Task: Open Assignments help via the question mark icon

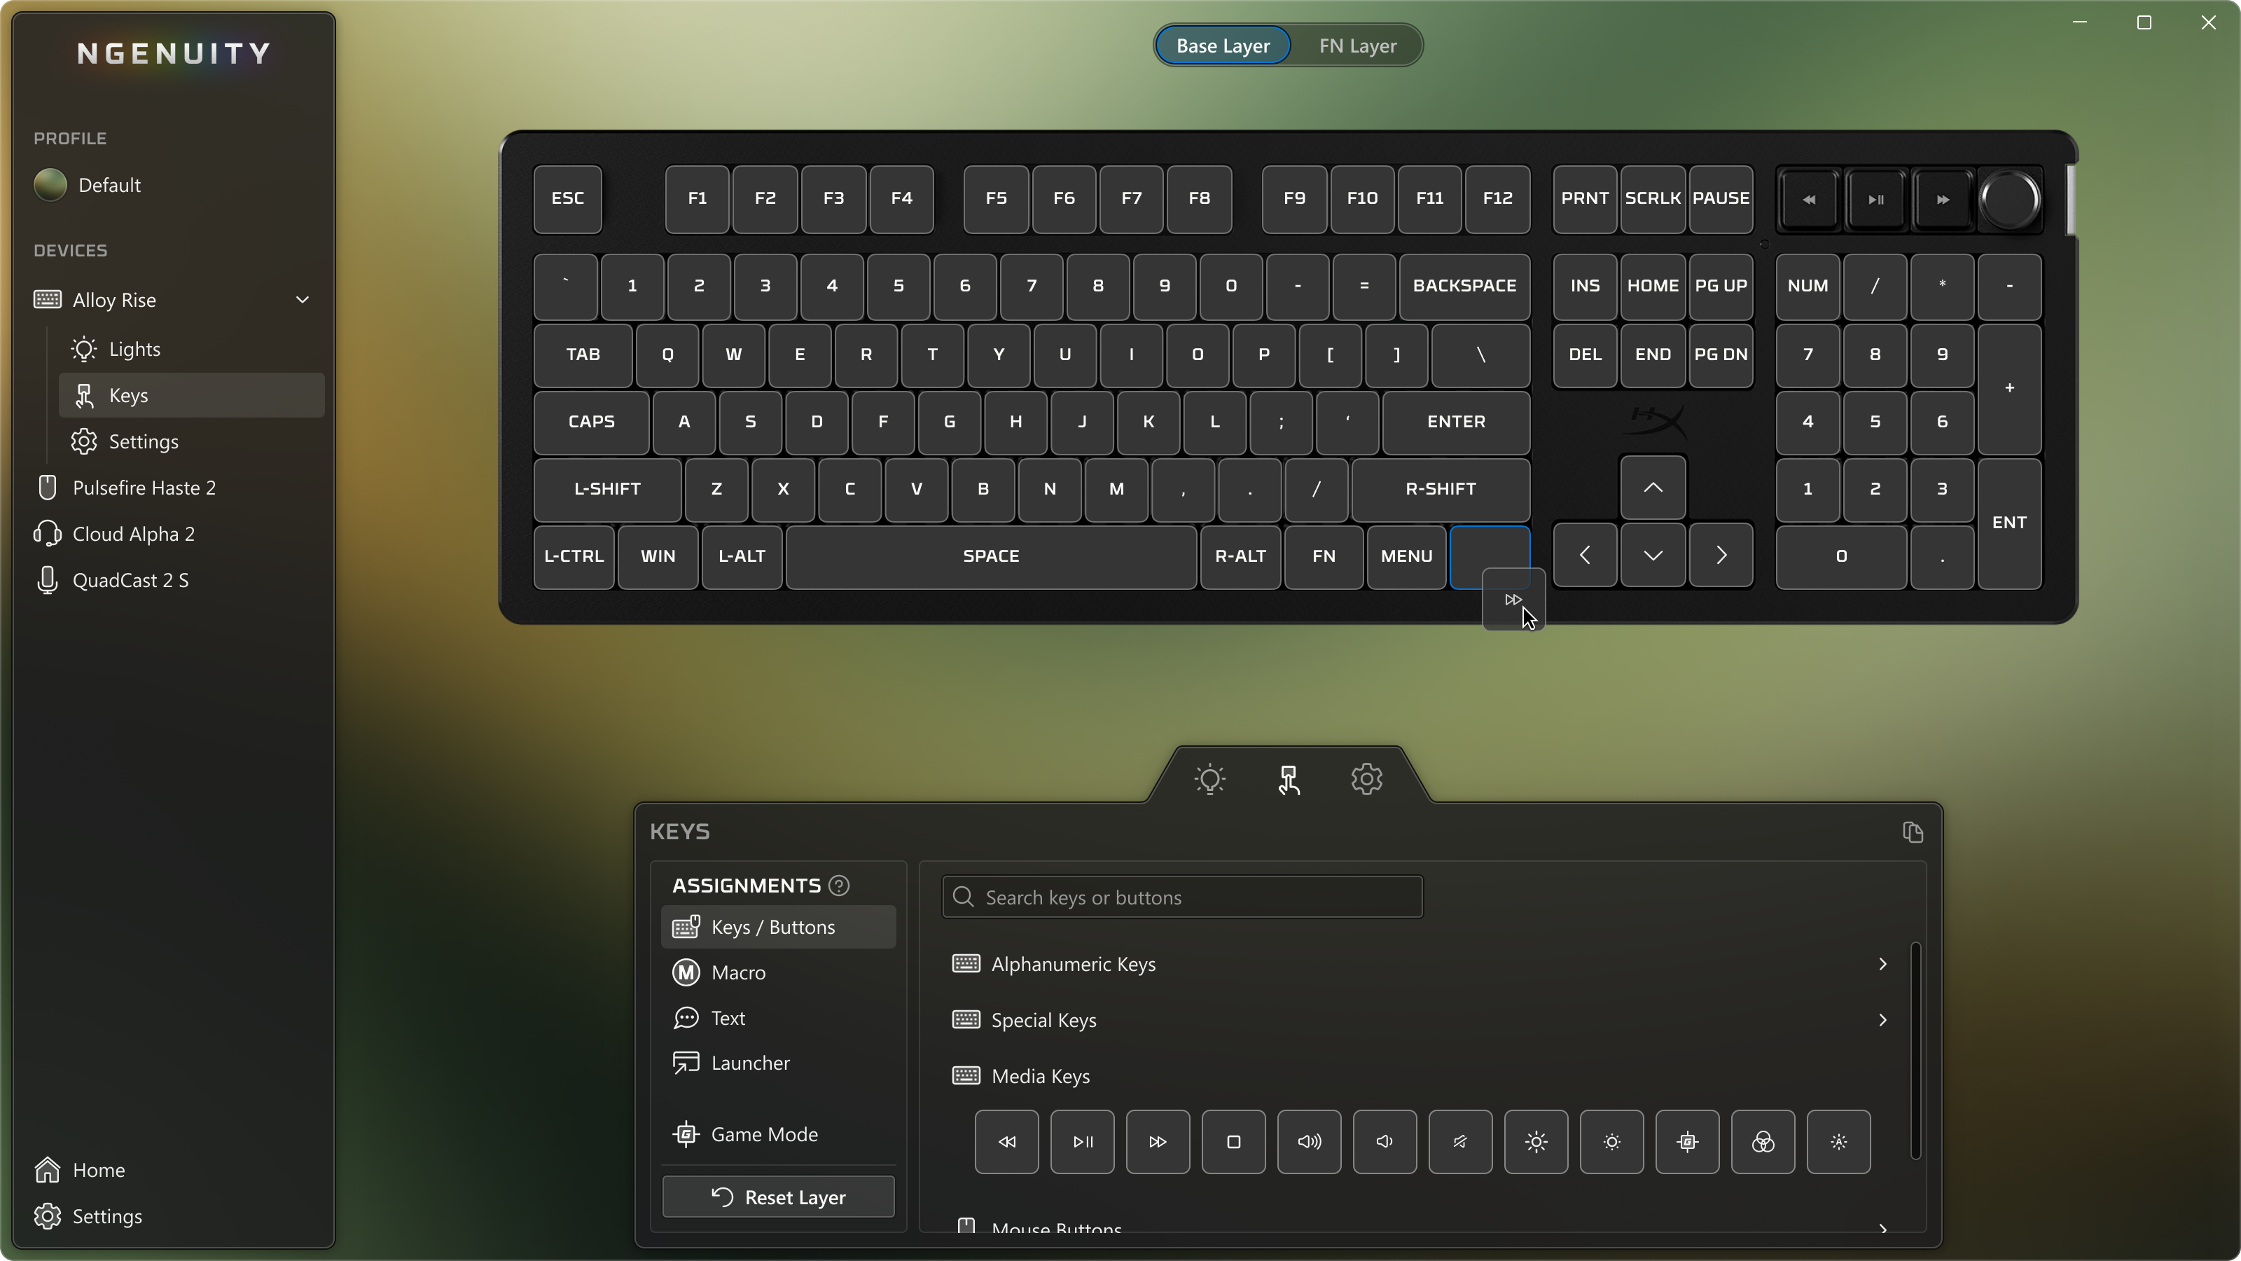Action: click(x=839, y=885)
